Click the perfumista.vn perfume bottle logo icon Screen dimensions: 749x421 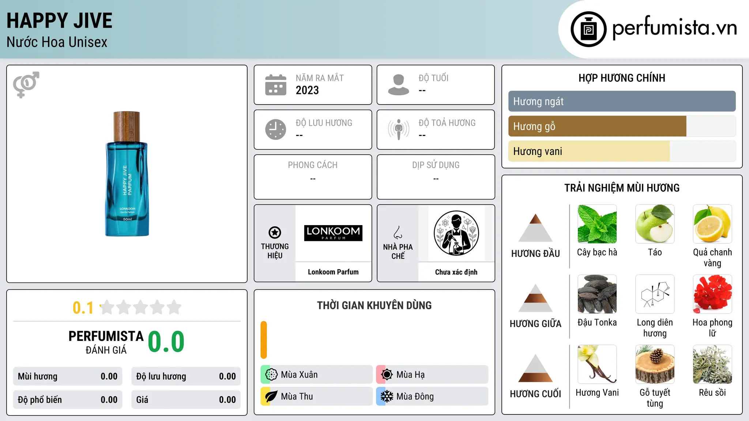tap(588, 29)
